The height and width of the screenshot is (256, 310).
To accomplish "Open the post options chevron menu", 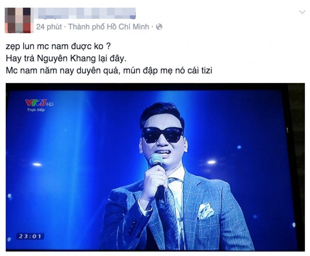I will coord(302,12).
